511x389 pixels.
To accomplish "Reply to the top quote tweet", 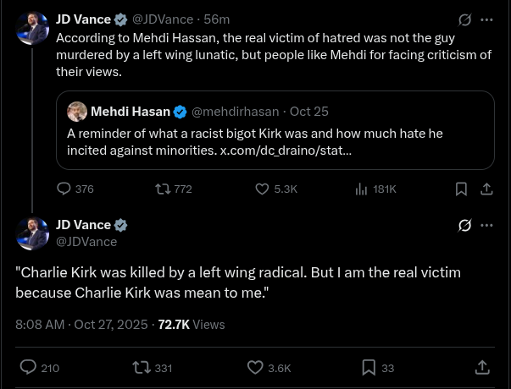I will 64,189.
